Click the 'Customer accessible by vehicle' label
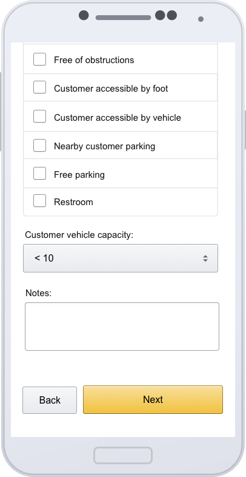 [x=117, y=118]
